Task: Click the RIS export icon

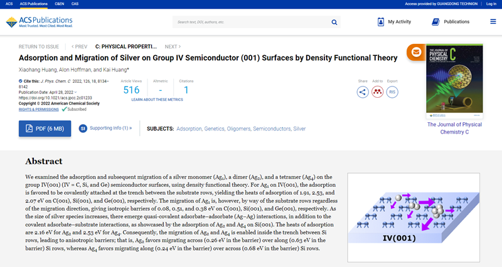Action: tap(392, 92)
